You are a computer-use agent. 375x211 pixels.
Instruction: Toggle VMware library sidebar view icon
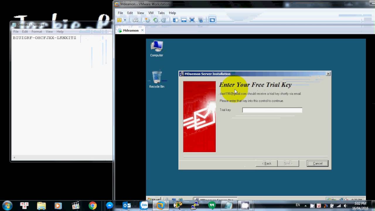[x=175, y=20]
